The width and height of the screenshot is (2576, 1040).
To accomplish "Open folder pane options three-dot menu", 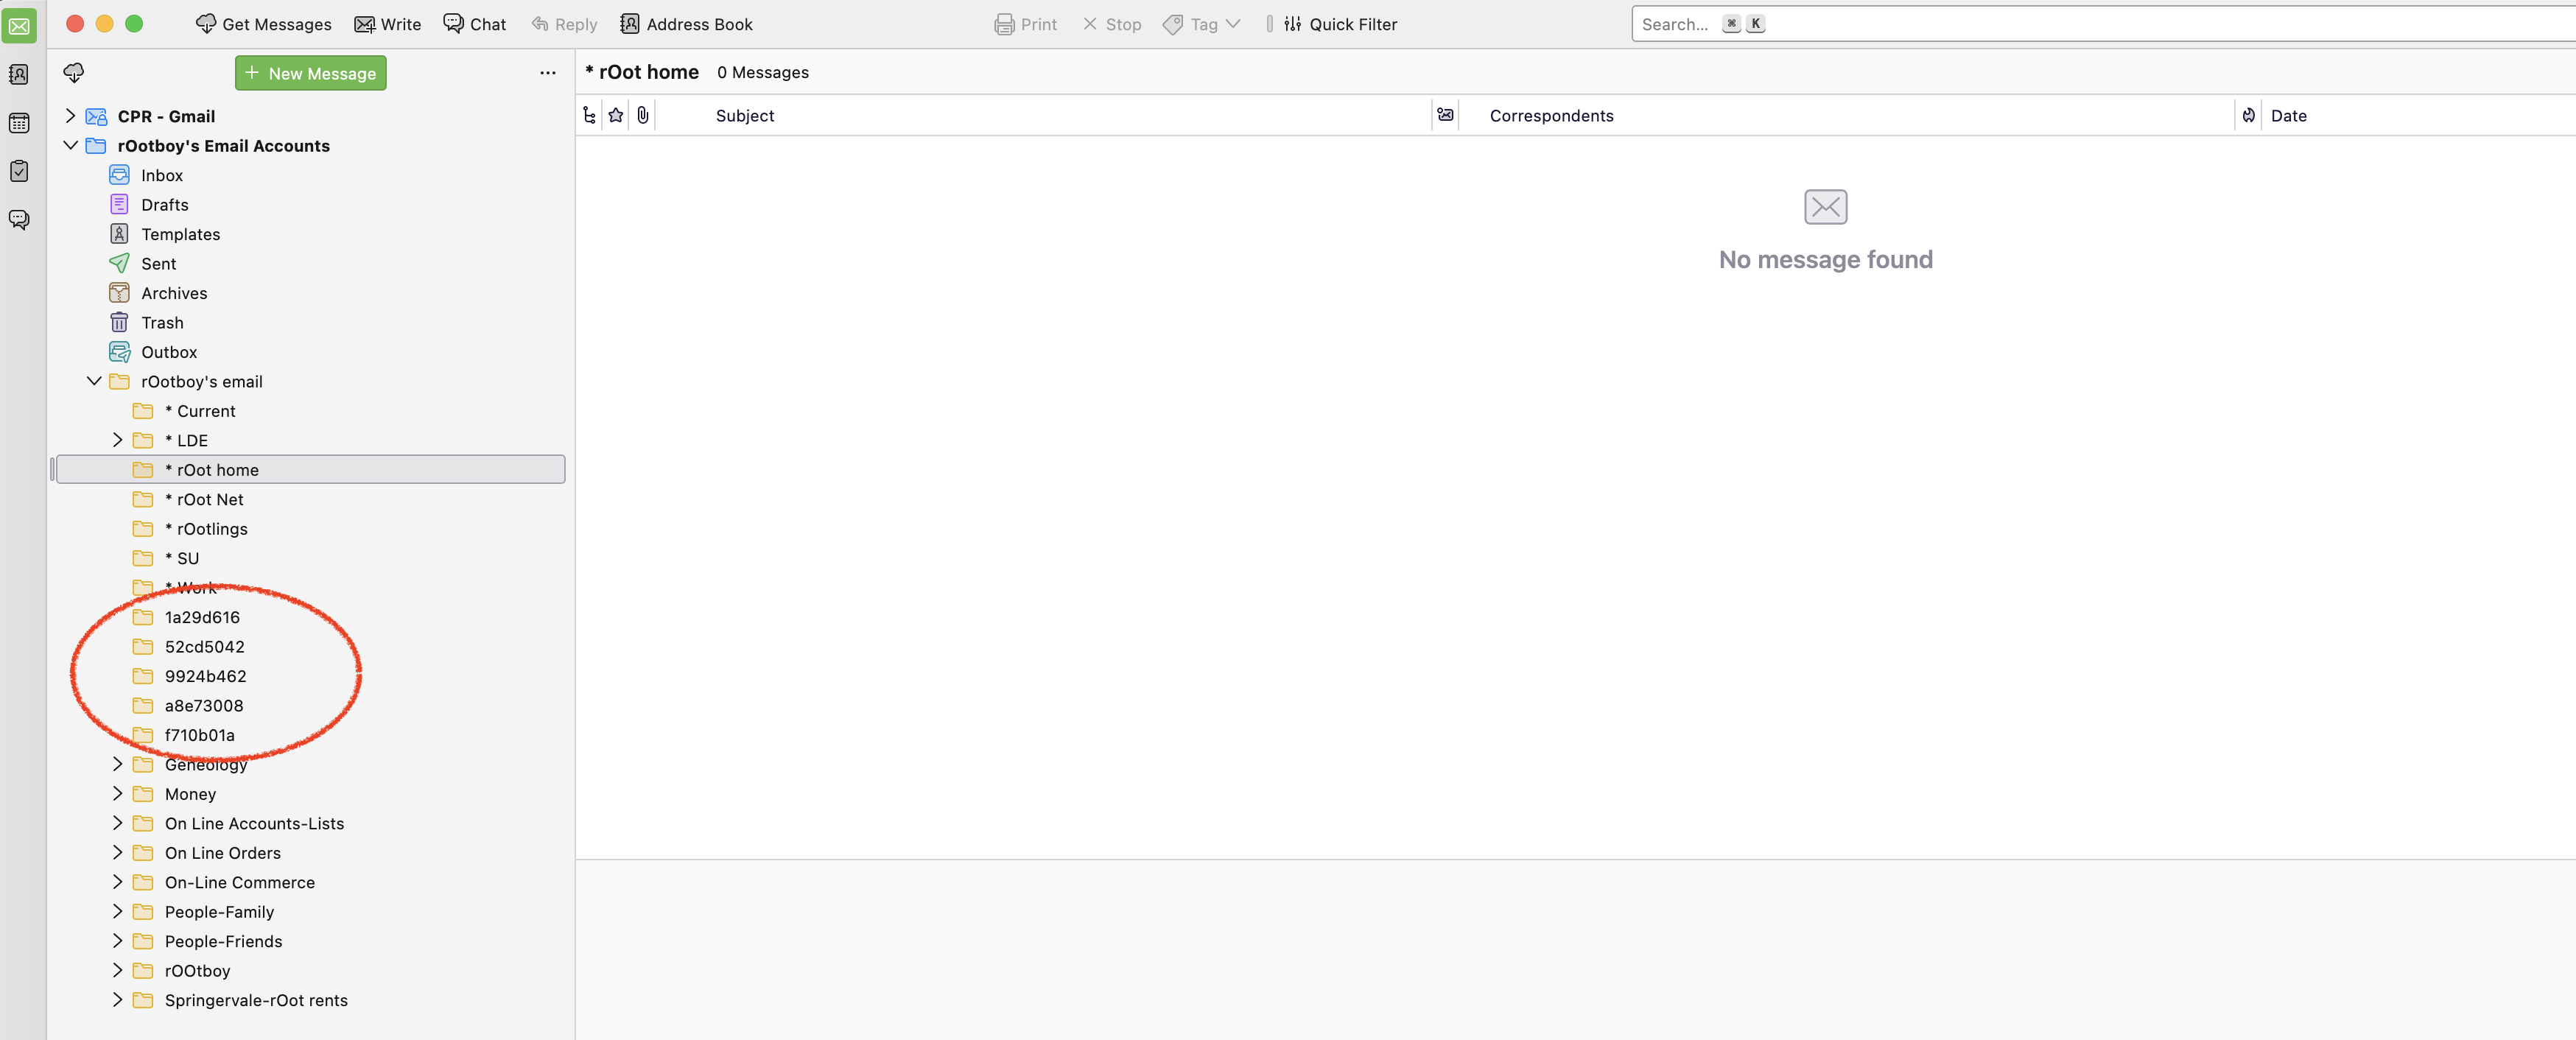I will 547,73.
